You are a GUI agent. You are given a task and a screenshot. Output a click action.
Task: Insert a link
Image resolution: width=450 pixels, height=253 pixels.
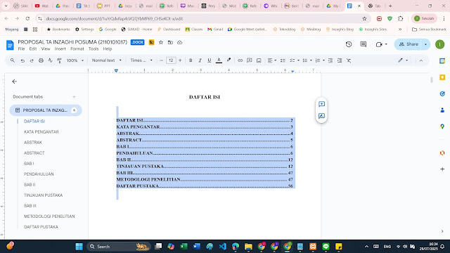pos(240,60)
